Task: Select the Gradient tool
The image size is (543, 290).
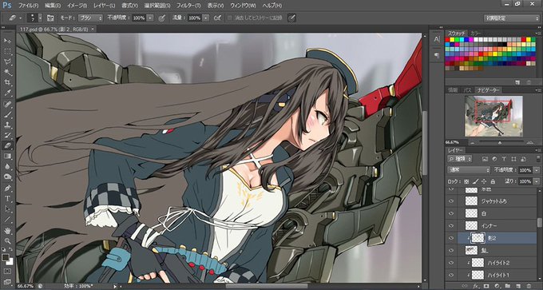Action: (x=8, y=157)
